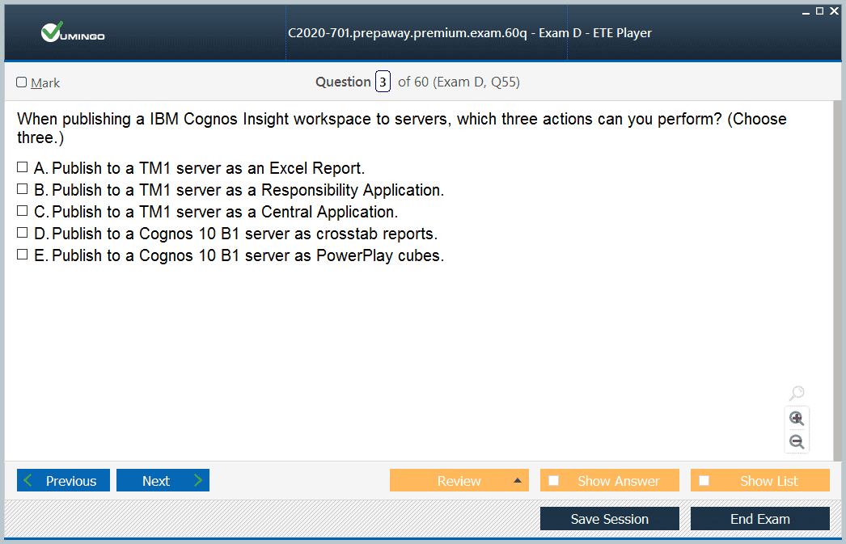Enable the Show Answer checkbox
Viewport: 846px width, 544px height.
(554, 481)
